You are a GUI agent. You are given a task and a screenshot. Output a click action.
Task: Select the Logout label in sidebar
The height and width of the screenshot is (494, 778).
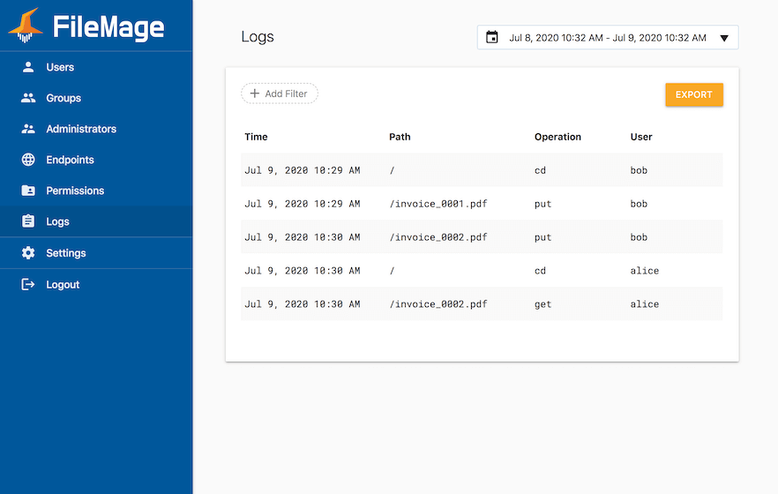63,285
